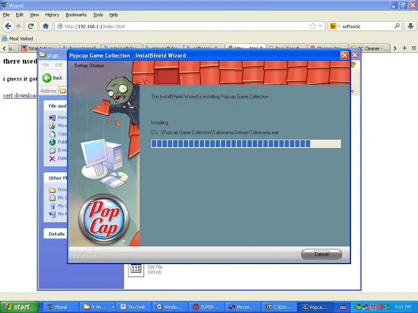Go back in Mypal browser
The image size is (418, 313).
tap(8, 26)
